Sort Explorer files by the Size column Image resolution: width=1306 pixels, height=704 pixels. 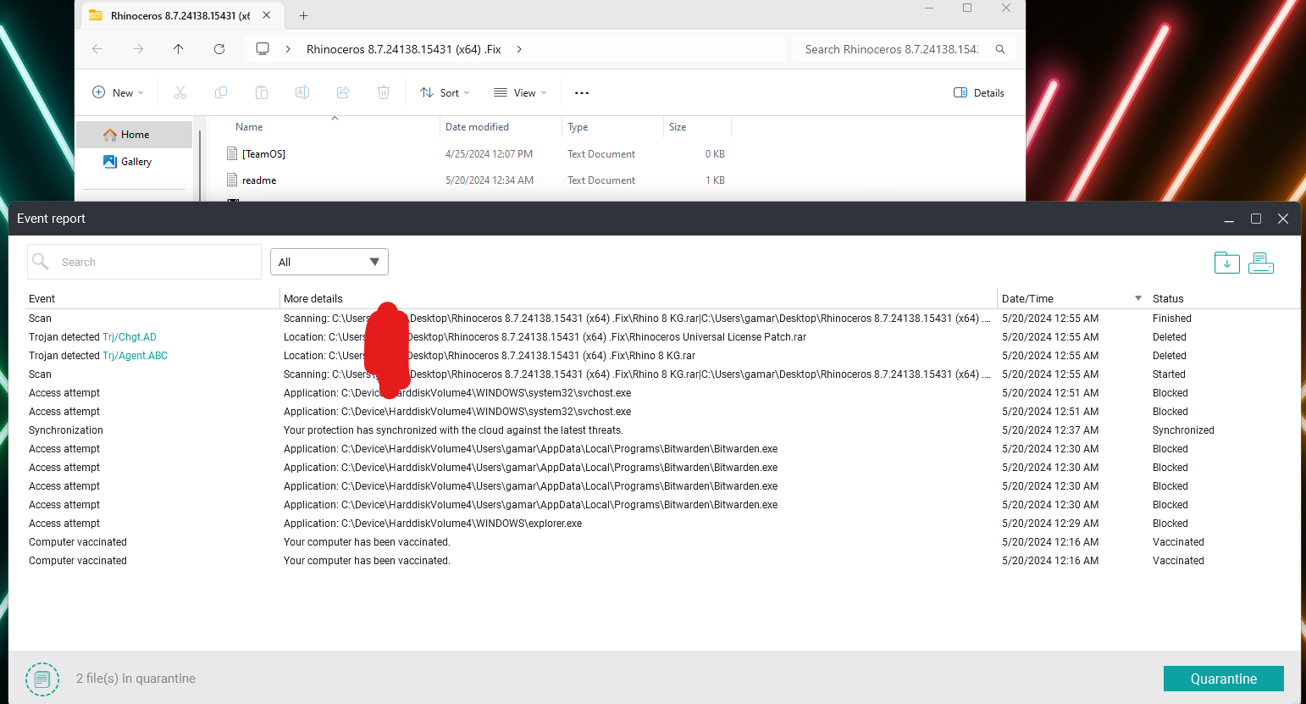pyautogui.click(x=678, y=127)
